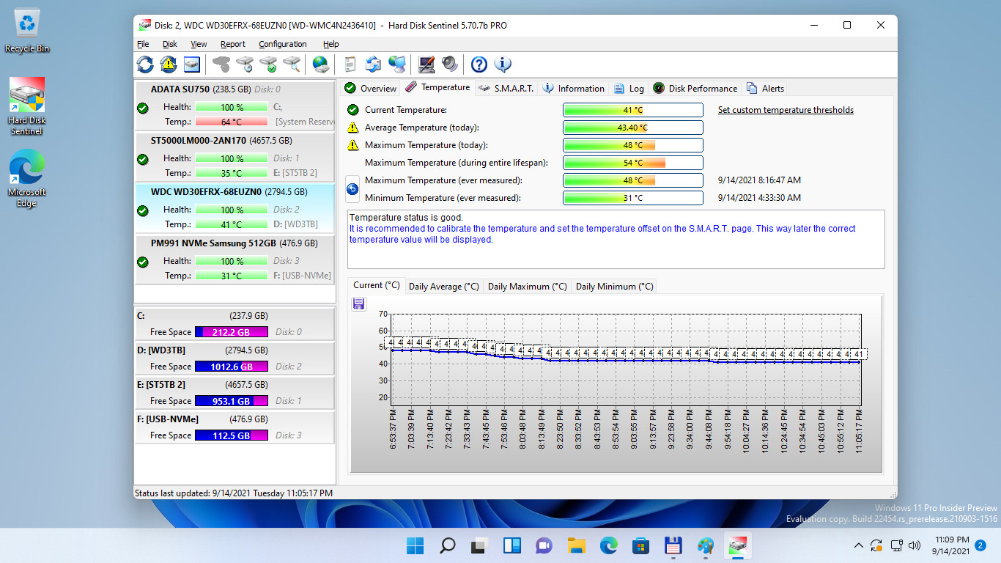
Task: Click the Refresh disk status toolbar icon
Action: pos(145,65)
